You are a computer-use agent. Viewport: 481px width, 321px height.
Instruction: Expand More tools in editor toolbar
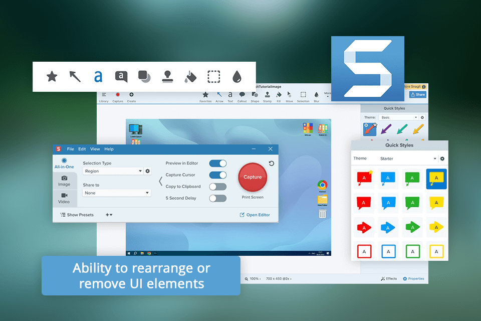327,95
